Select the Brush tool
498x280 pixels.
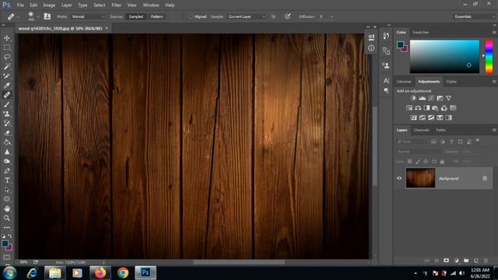tap(7, 104)
